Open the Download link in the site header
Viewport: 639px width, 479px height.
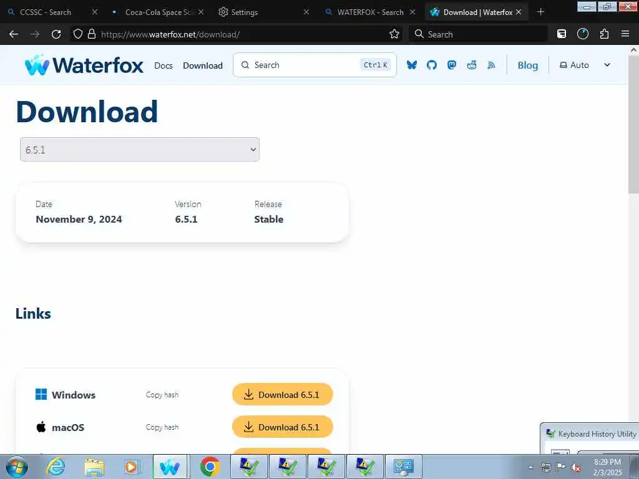(203, 65)
